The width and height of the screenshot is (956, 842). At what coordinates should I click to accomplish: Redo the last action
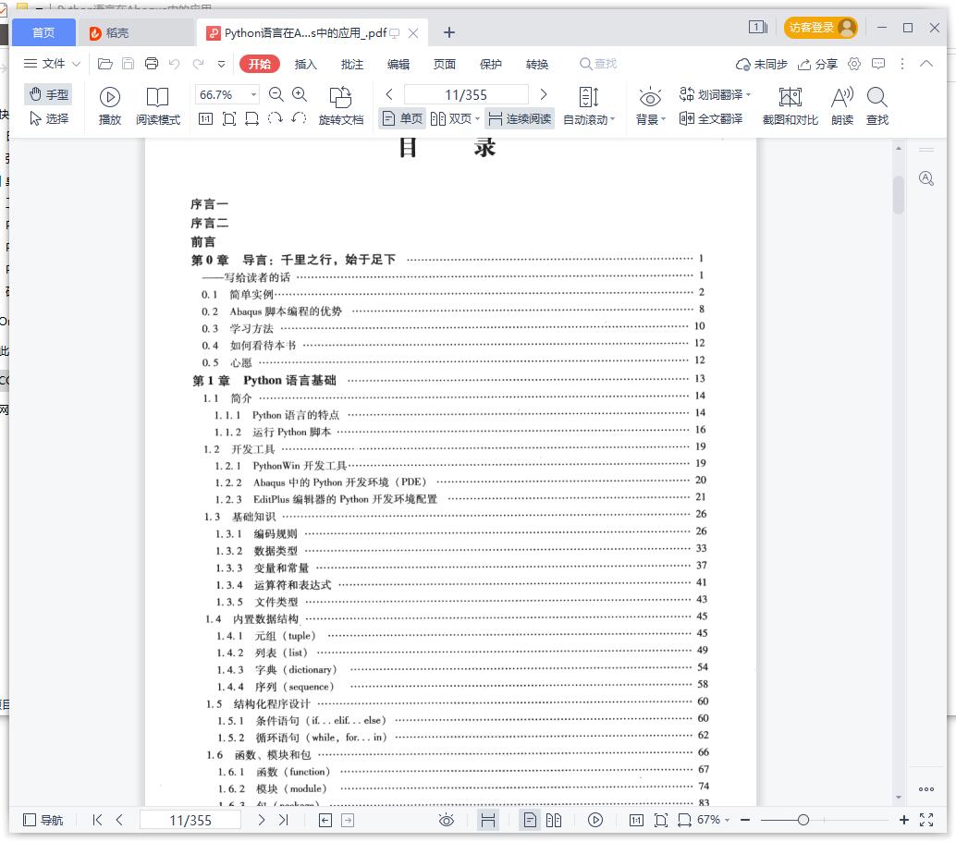click(x=198, y=64)
